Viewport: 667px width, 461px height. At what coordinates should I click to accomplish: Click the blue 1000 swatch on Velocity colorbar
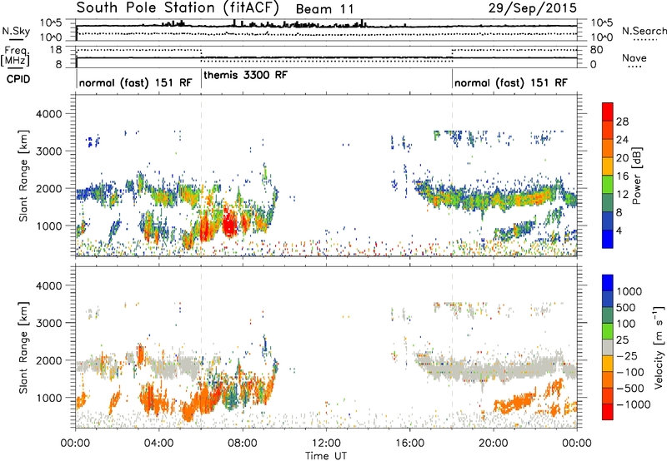tap(608, 283)
